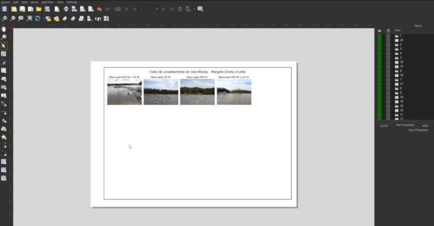This screenshot has height=226, width=434.
Task: Add pages to the layout
Action: (57, 9)
